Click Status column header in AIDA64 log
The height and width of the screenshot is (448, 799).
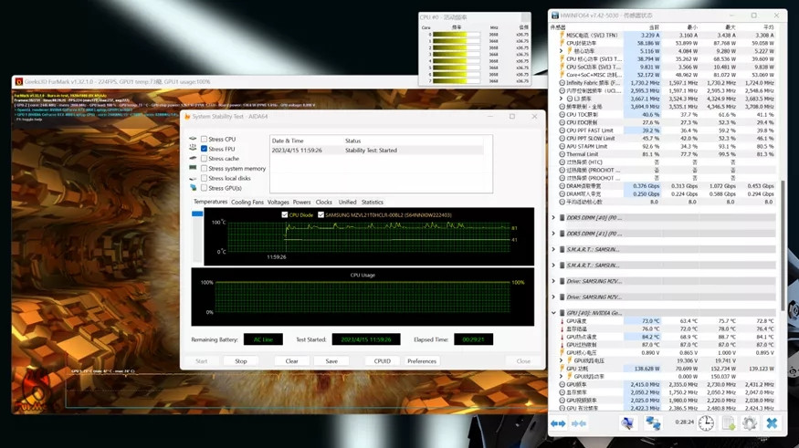tap(352, 141)
